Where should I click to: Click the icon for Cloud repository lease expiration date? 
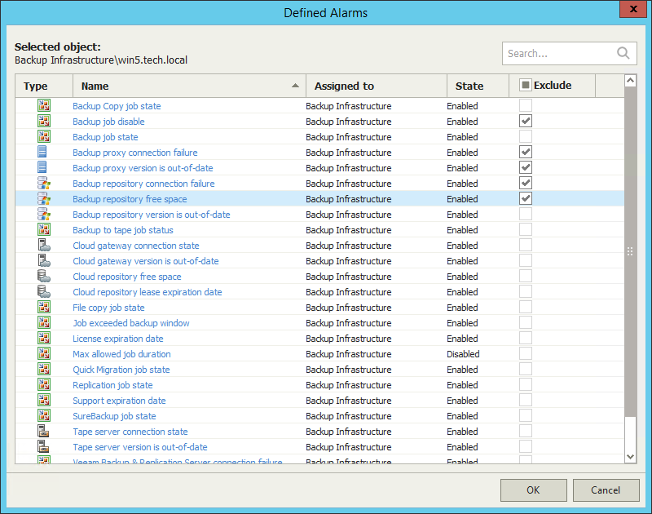(44, 292)
